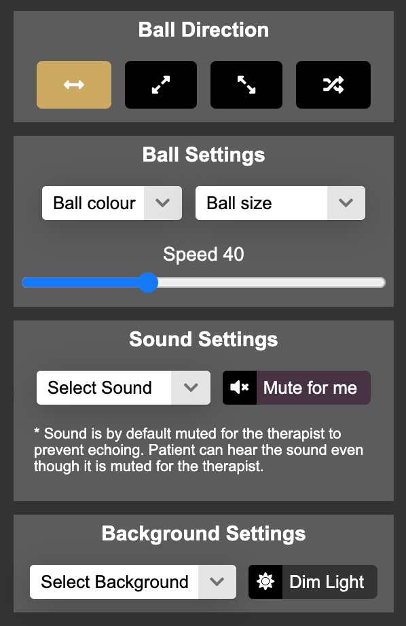
Task: Click the rightmost direction icon with crossed arrows
Action: 333,84
